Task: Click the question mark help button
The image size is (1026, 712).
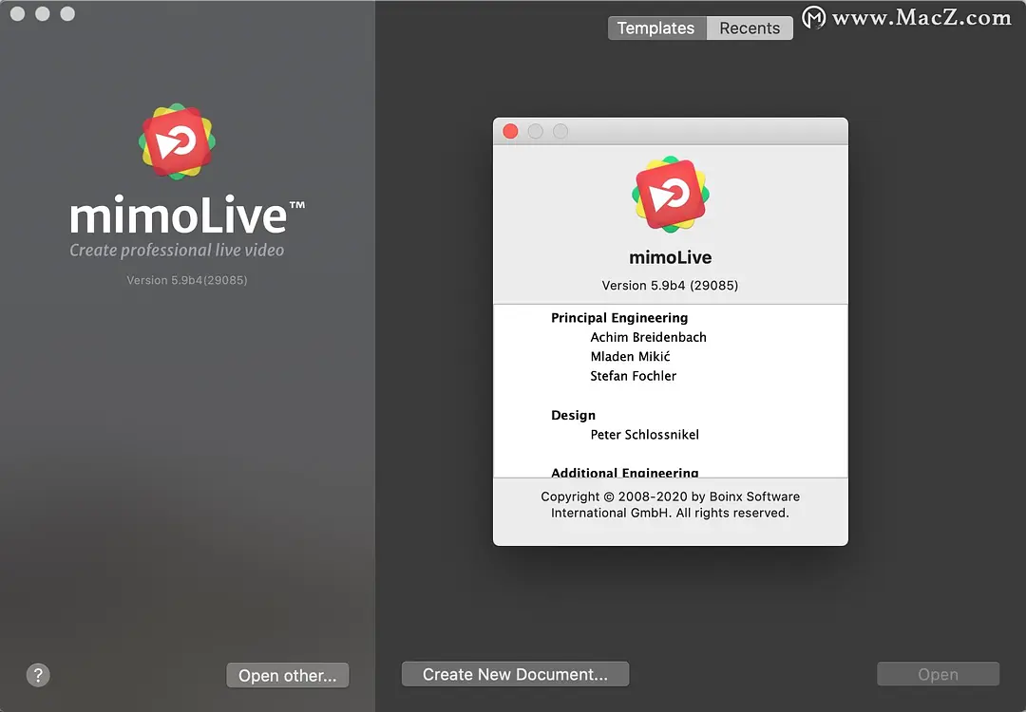Action: click(x=38, y=675)
